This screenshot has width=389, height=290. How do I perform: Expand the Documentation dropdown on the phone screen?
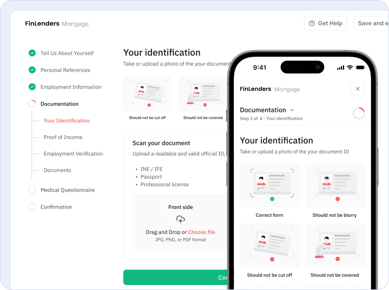pos(292,110)
